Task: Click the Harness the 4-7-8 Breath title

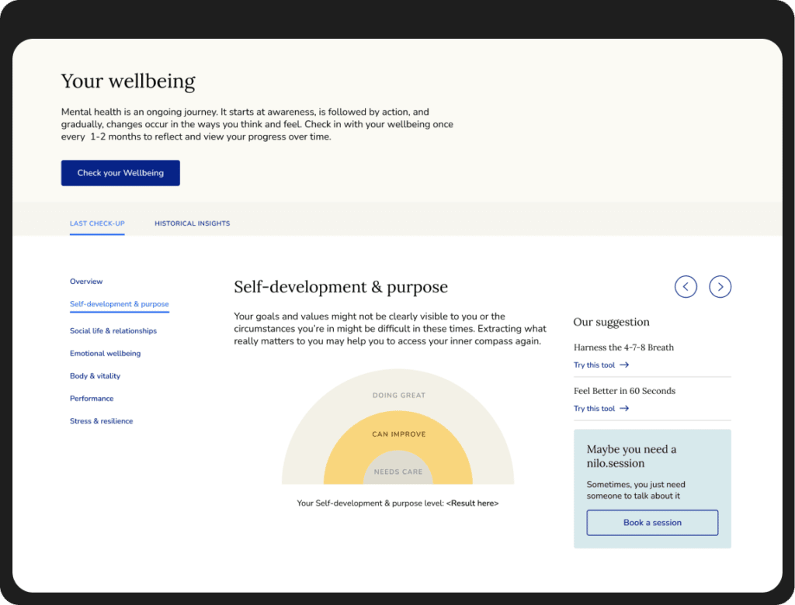Action: tap(624, 347)
